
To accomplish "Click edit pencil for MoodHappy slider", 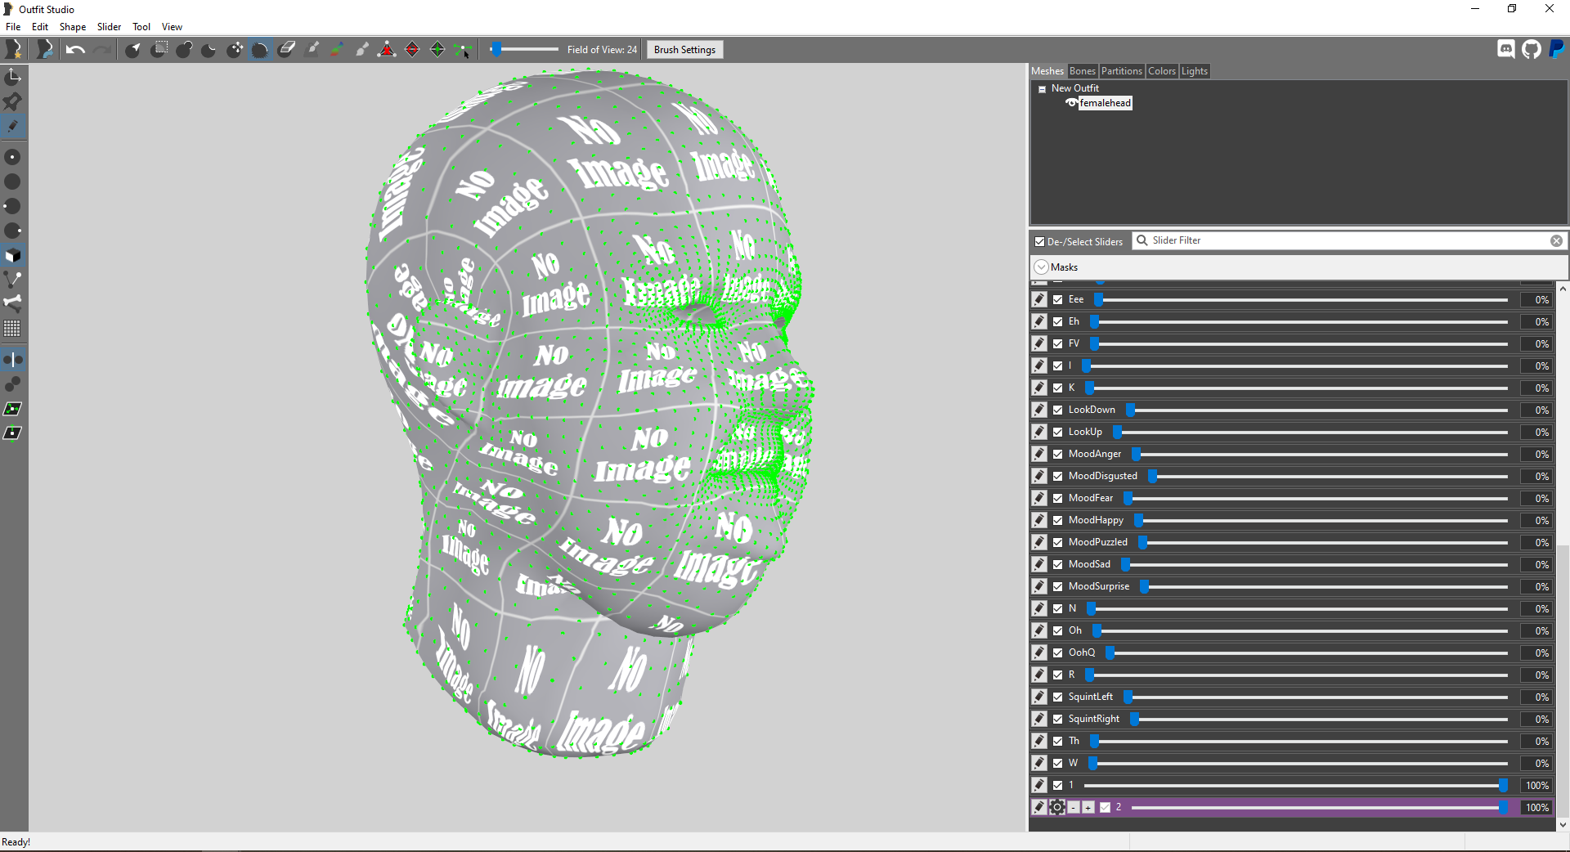I will pos(1039,520).
